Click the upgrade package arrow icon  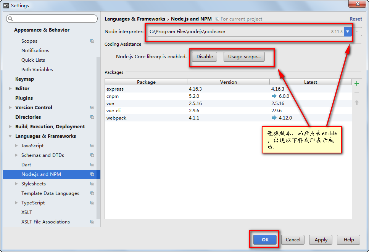pyautogui.click(x=357, y=102)
